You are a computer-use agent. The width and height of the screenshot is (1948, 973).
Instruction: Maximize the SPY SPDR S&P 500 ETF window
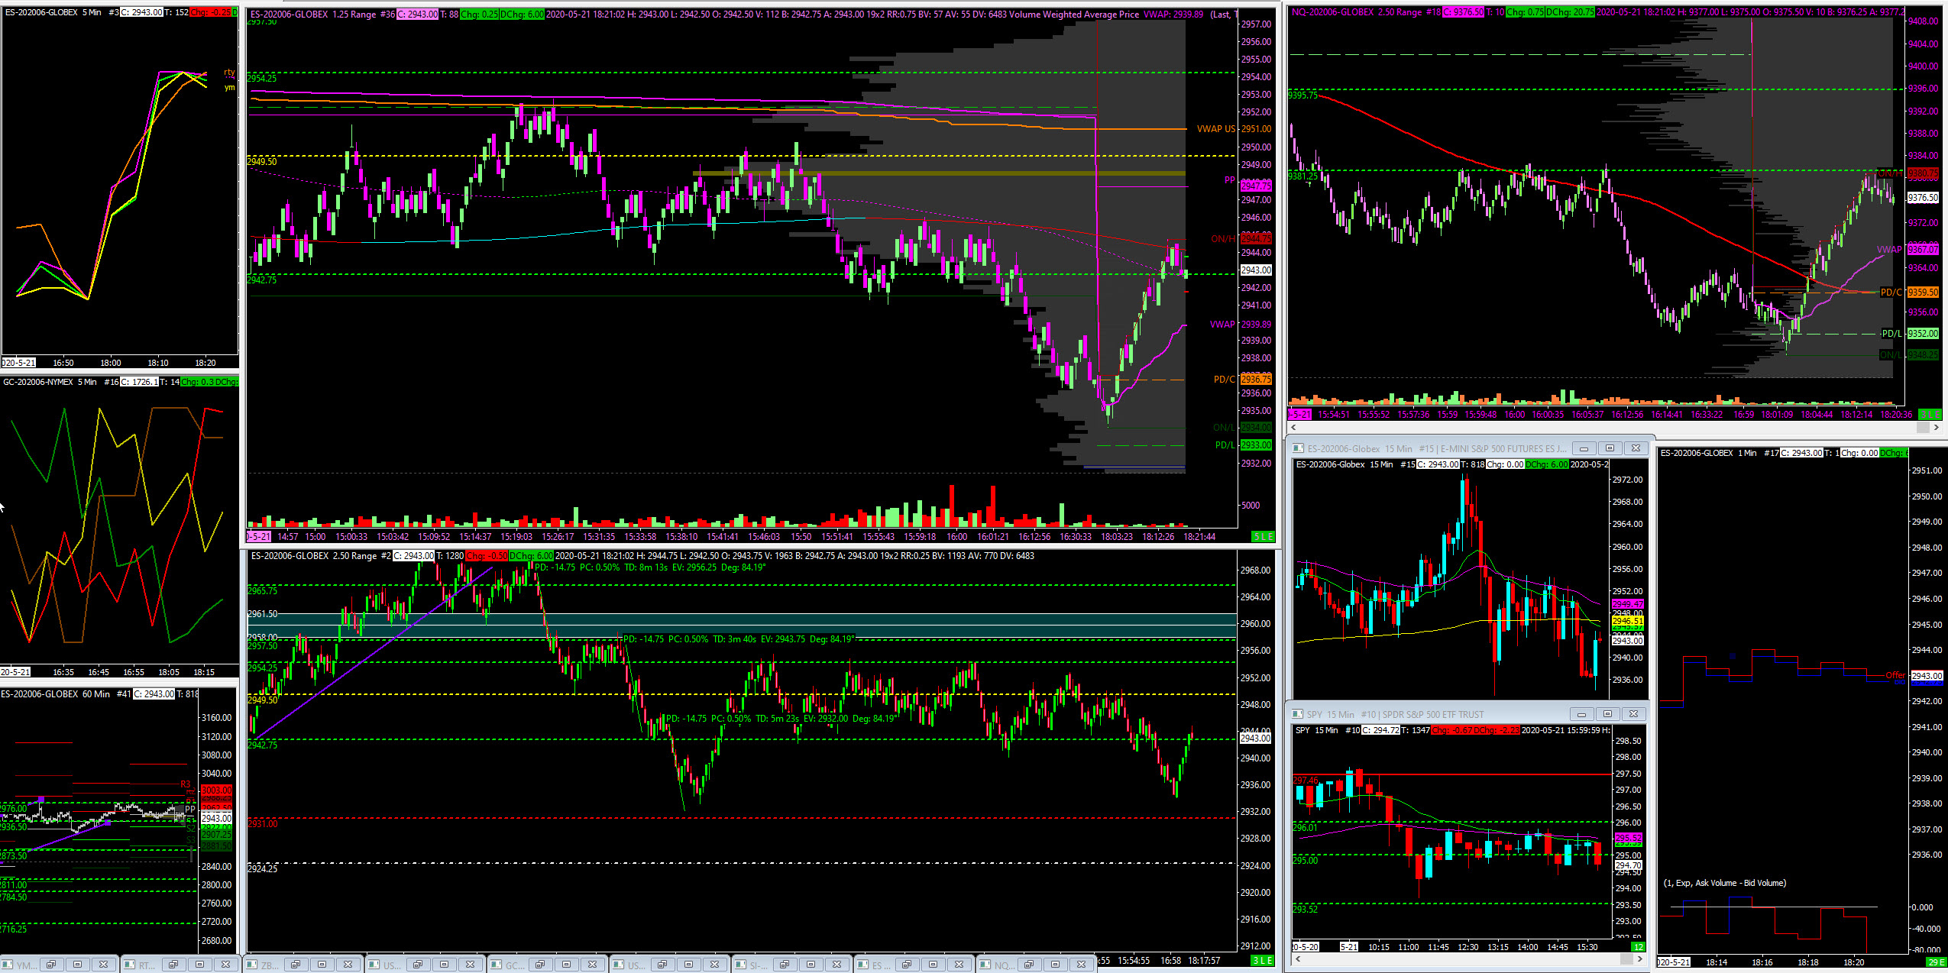click(x=1607, y=714)
